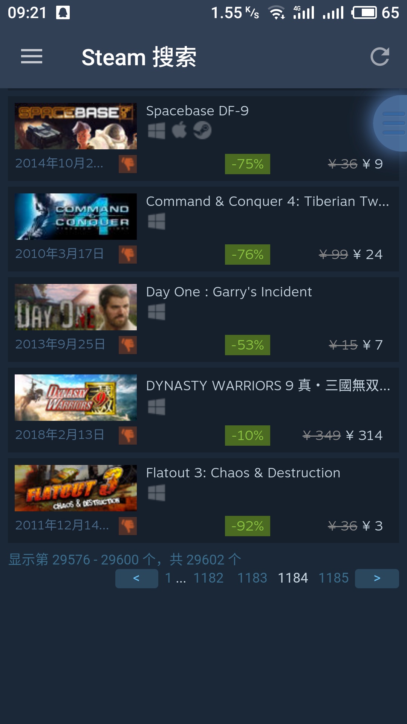Tap the -76% discount badge

[x=248, y=255]
